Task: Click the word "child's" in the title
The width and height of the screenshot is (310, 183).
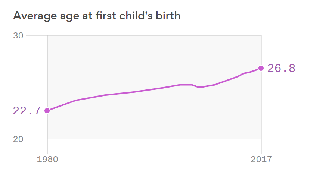Action: click(x=137, y=16)
